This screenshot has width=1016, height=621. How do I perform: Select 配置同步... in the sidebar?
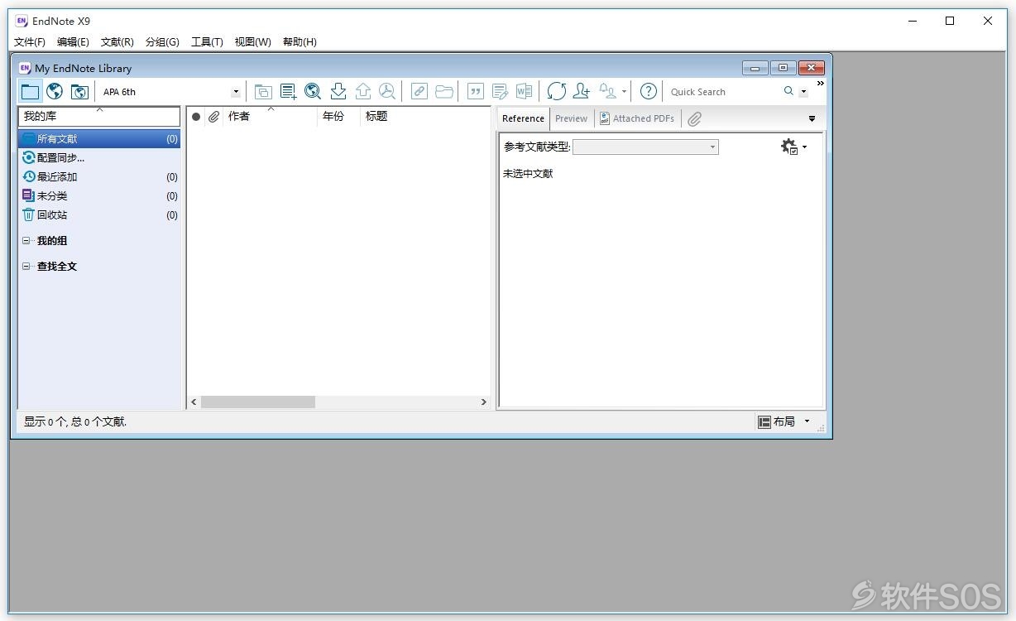click(99, 157)
